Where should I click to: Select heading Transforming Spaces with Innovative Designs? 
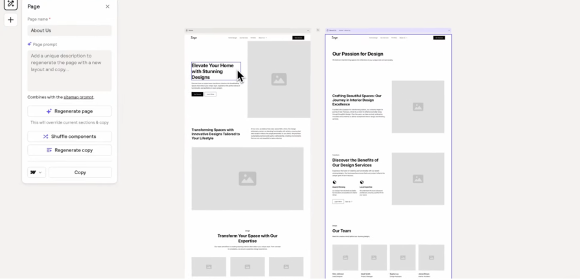tap(216, 134)
